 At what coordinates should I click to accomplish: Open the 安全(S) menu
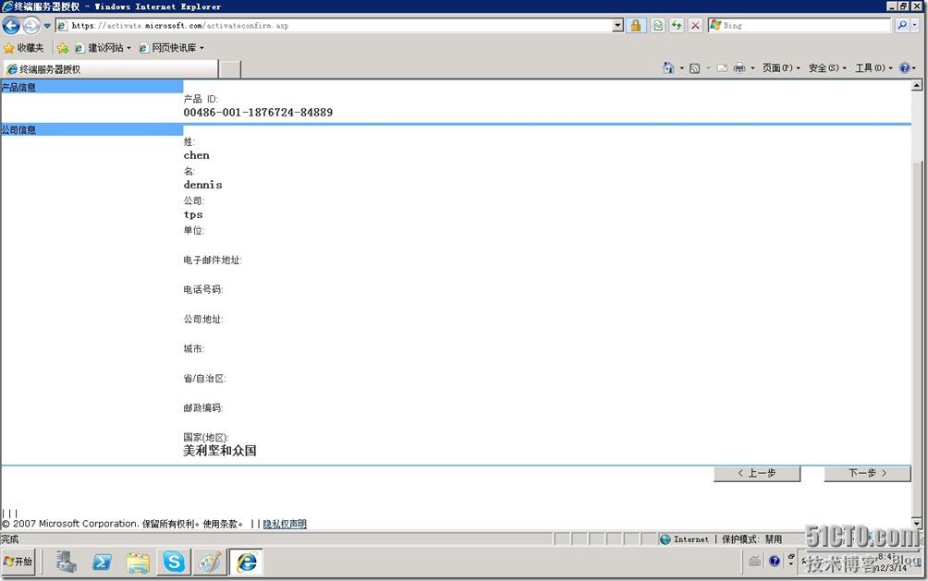(827, 68)
